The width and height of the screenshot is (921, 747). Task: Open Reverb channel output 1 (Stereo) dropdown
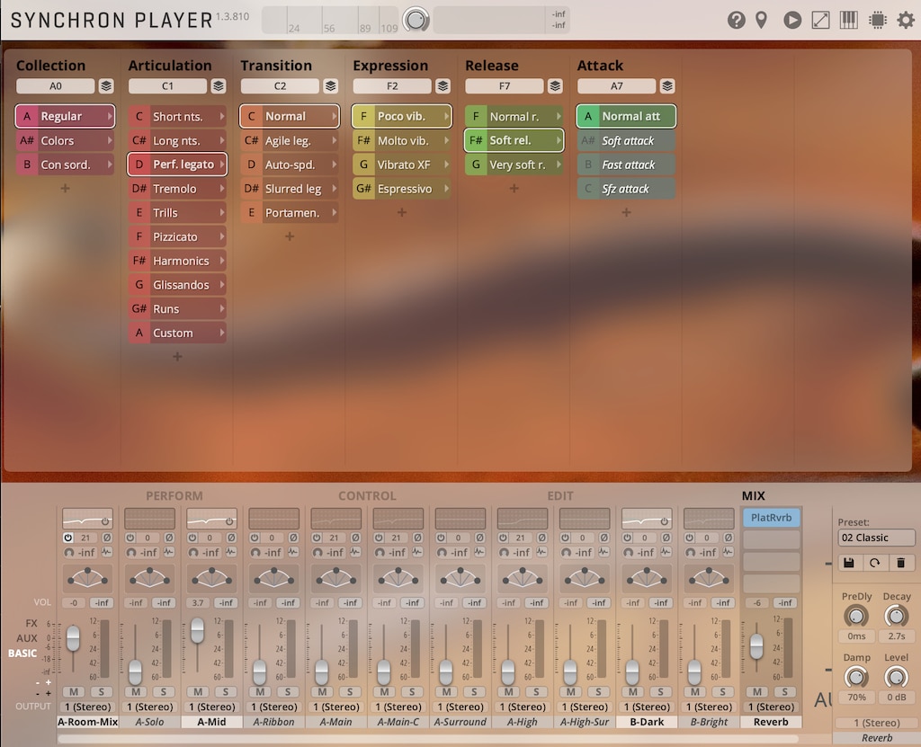click(771, 707)
